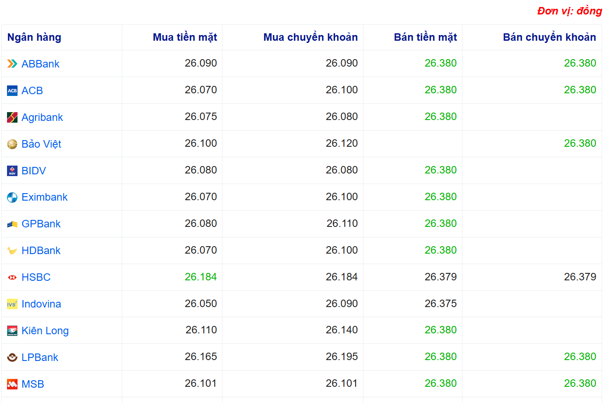Click the ACB logo icon

pos(12,91)
